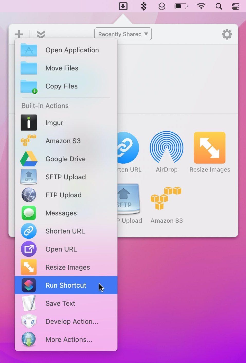Choose Google Drive in the actions list
The width and height of the screenshot is (246, 363).
point(65,159)
